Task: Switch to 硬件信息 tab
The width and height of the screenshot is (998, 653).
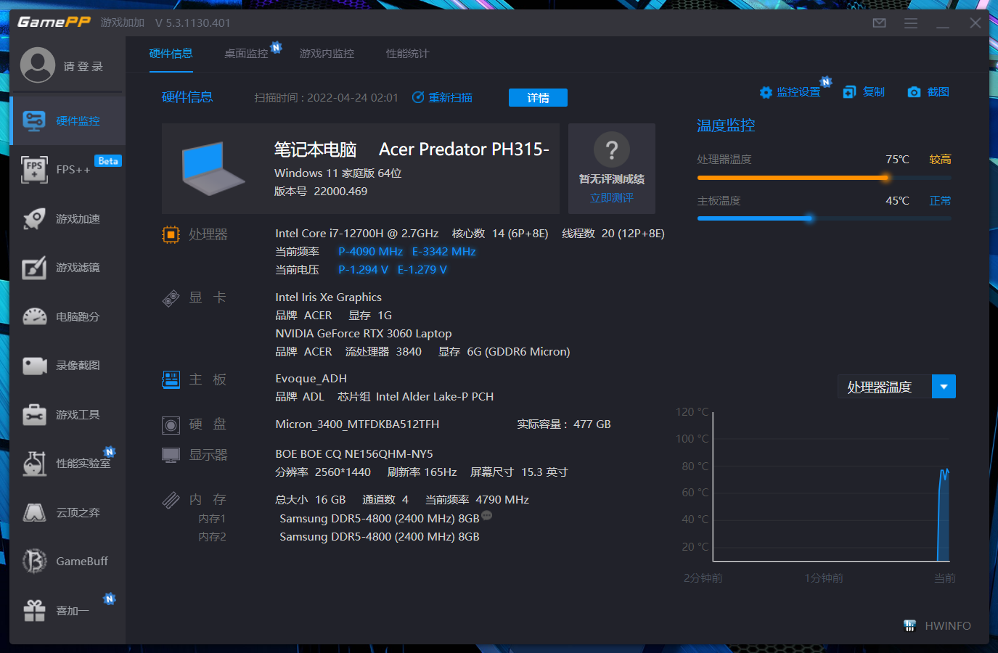Action: (x=171, y=54)
